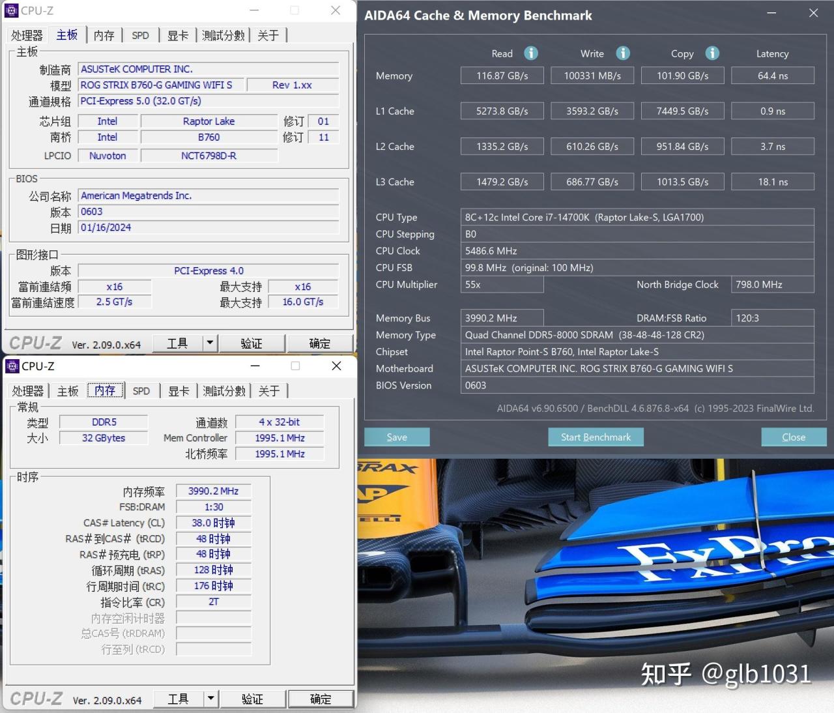Click CAS# Latency value 38.0 时钟
This screenshot has width=834, height=713.
pyautogui.click(x=214, y=523)
